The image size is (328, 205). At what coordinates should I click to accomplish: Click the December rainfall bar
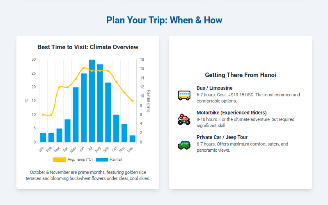click(x=133, y=139)
